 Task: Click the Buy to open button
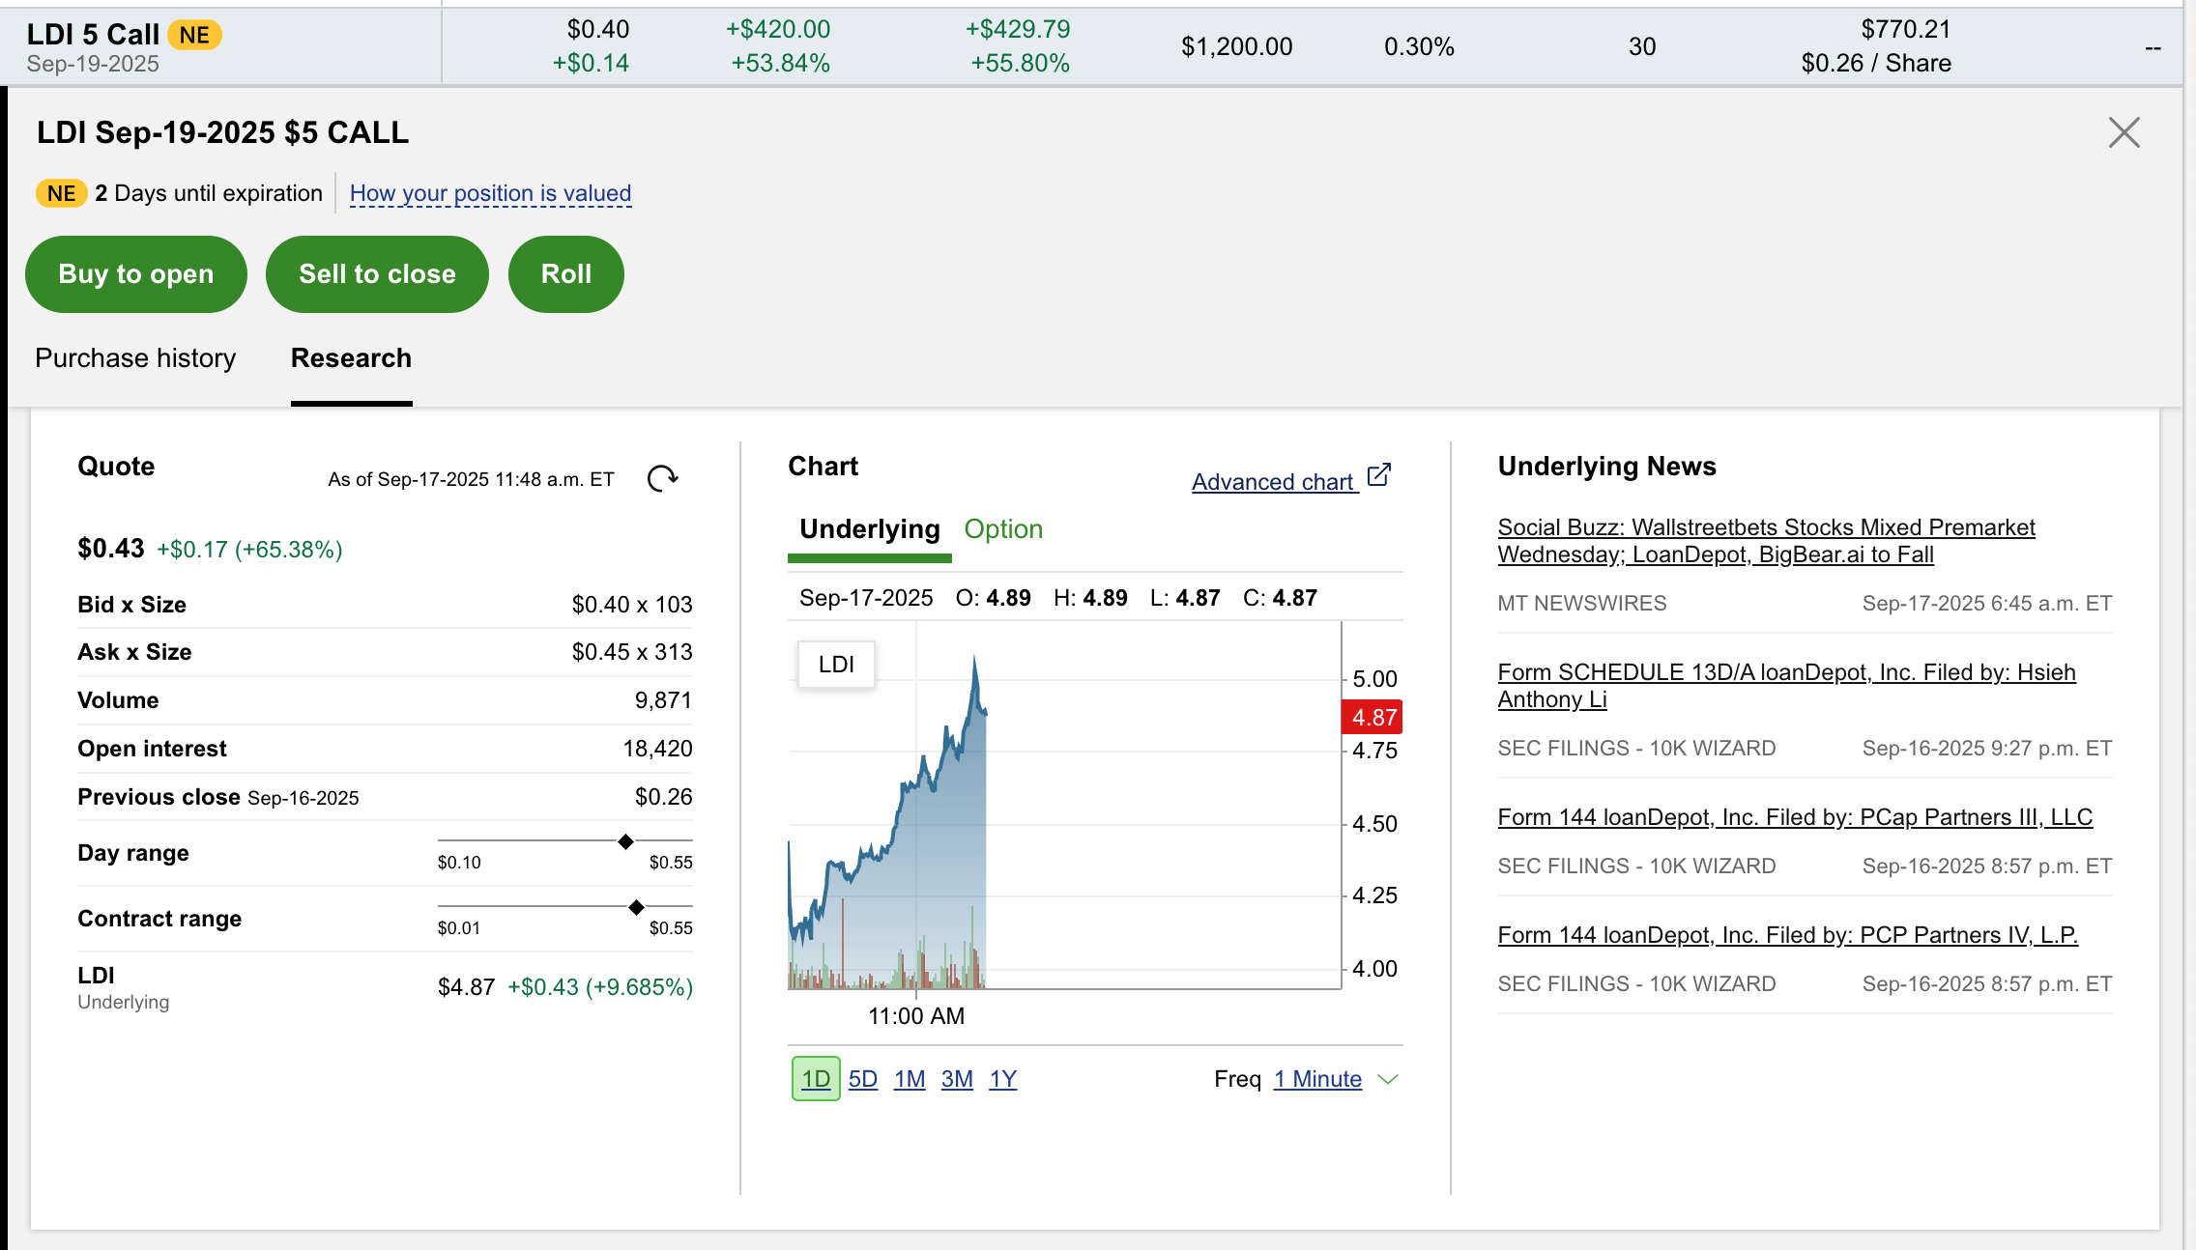click(136, 274)
